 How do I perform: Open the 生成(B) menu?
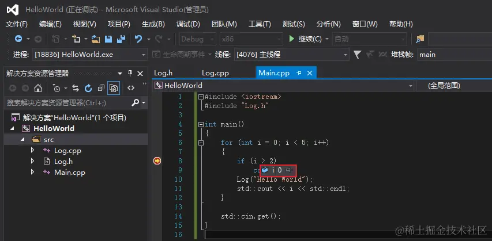[153, 24]
